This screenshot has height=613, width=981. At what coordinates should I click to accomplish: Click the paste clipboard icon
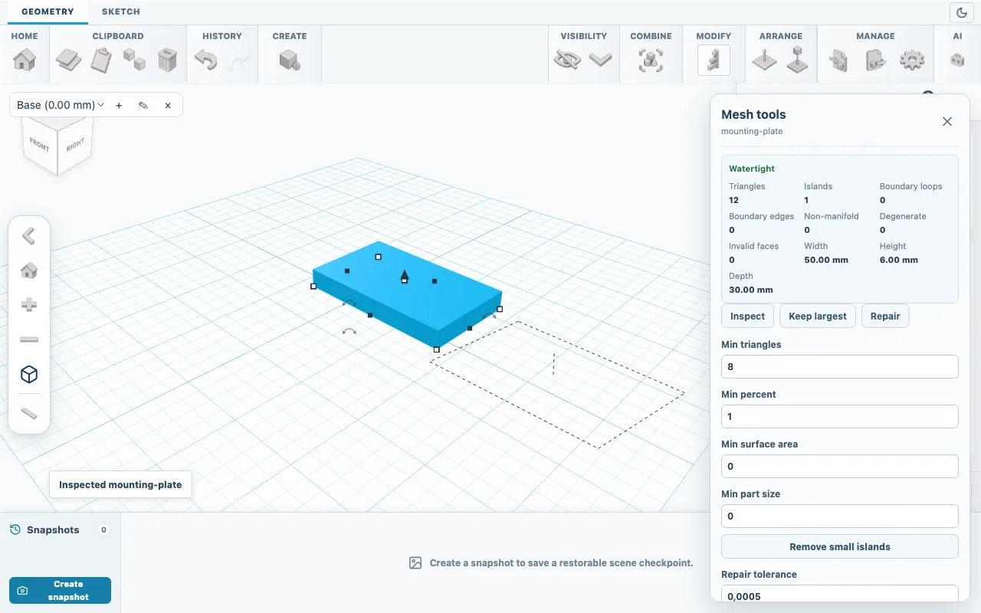(x=102, y=60)
